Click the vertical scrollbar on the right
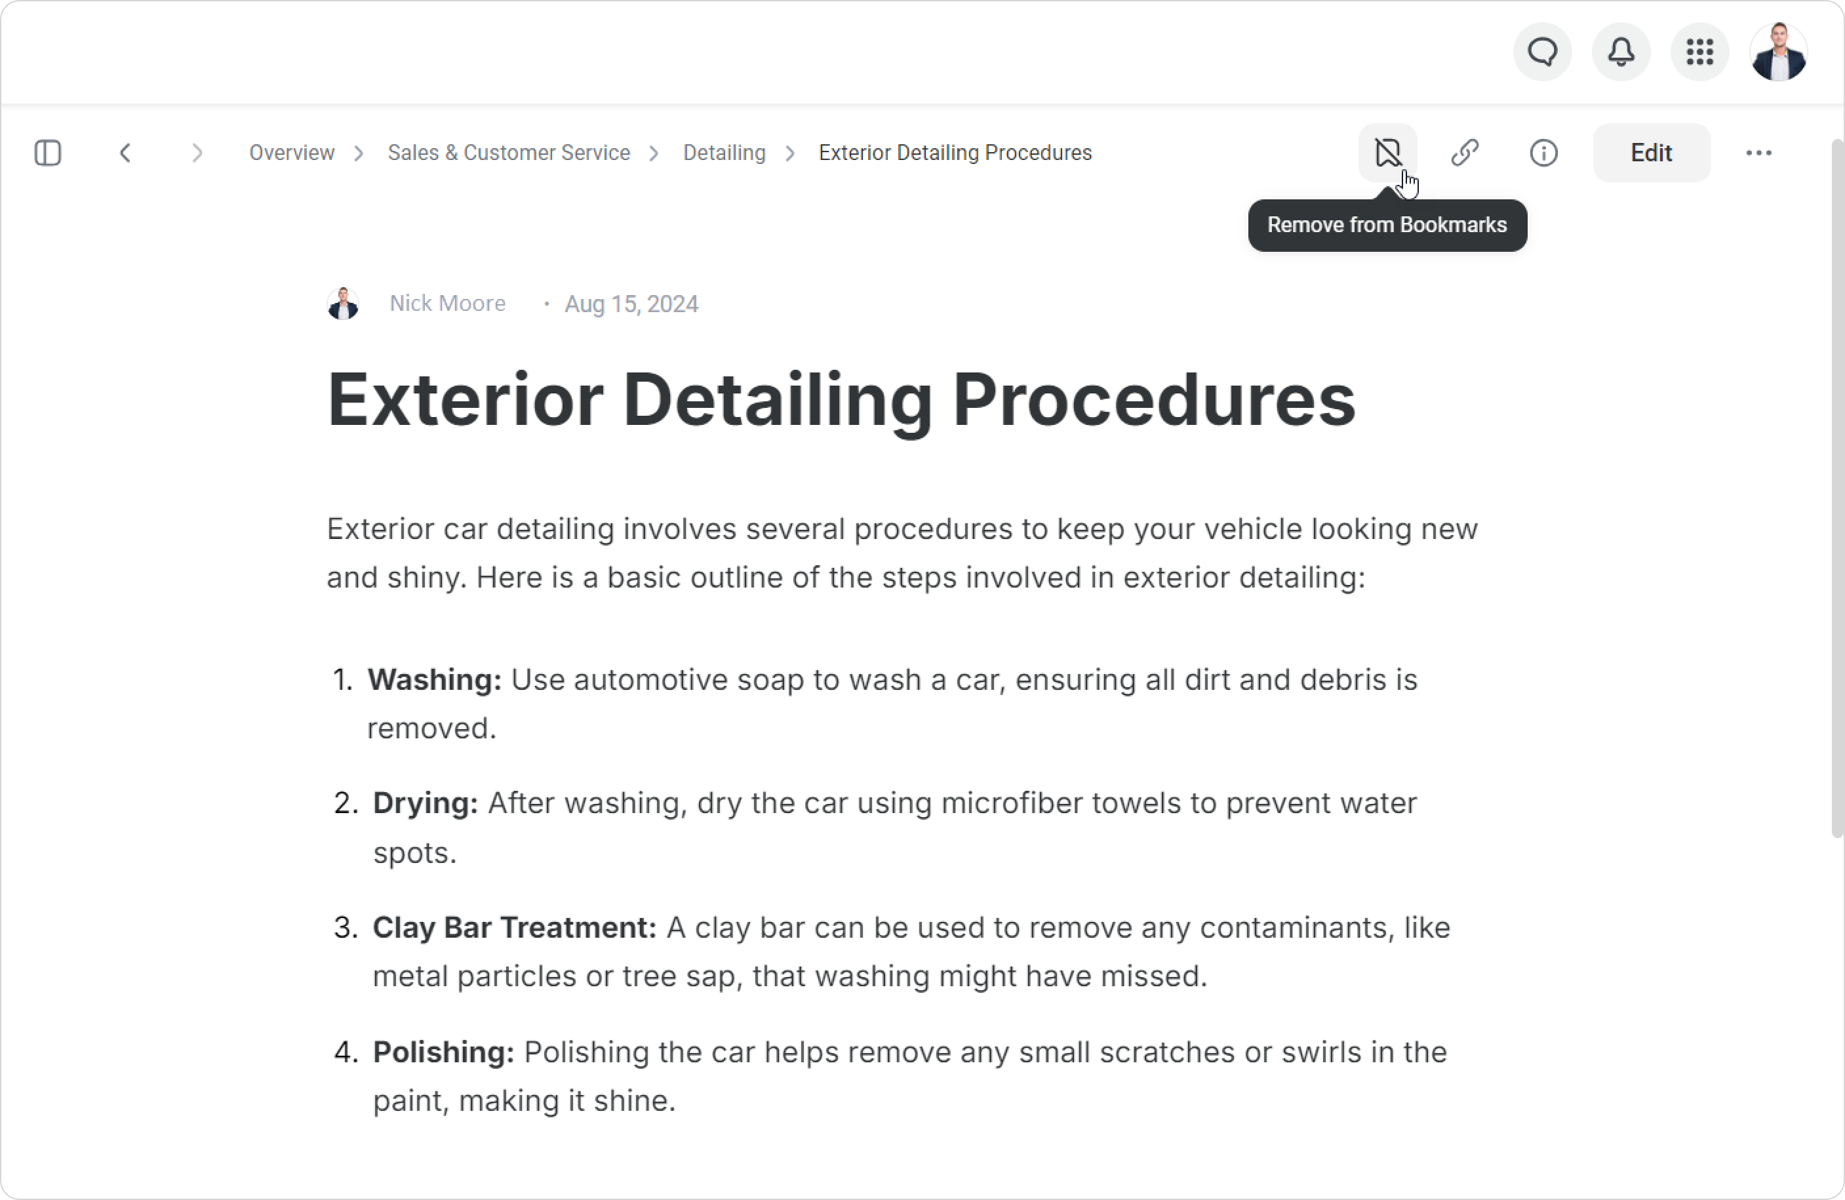Screen dimensions: 1845x1200 click(x=1836, y=489)
